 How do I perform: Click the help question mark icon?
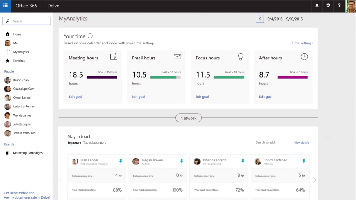click(x=339, y=6)
